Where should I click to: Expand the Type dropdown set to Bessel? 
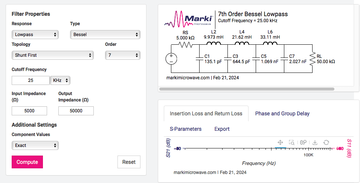105,35
